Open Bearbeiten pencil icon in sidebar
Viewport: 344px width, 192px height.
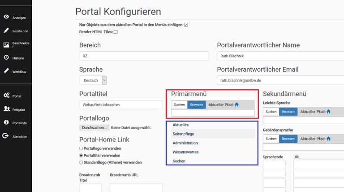click(x=6, y=31)
